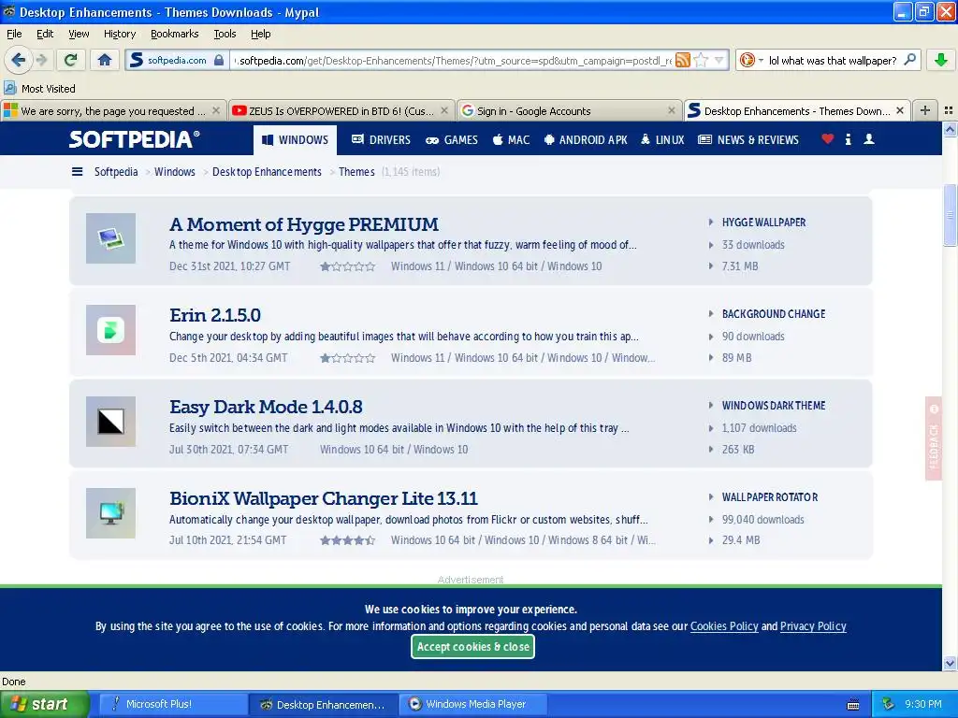Open the Linux section
Viewport: 958px width, 718px height.
pyautogui.click(x=662, y=140)
